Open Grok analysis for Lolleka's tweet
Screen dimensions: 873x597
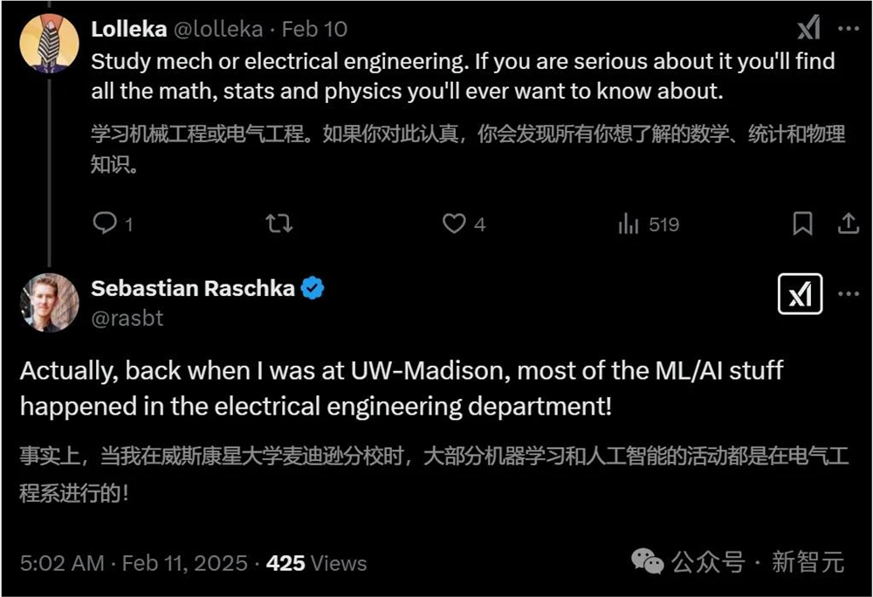(x=808, y=27)
